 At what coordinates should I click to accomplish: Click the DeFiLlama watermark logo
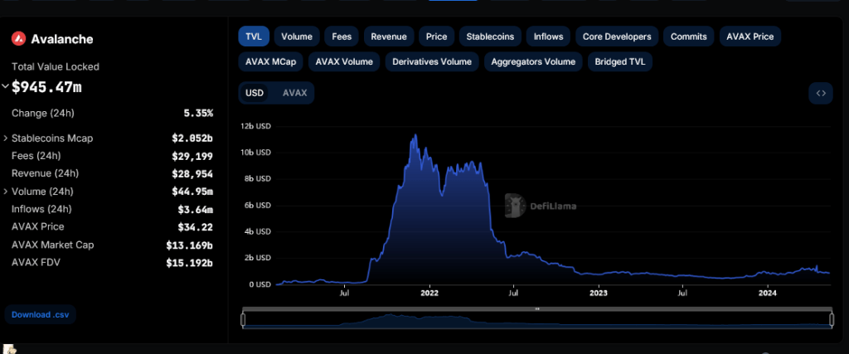coord(516,206)
